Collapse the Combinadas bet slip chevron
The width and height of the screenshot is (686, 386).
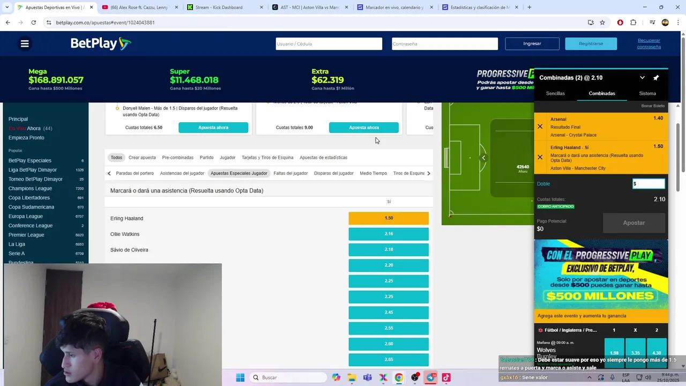(642, 78)
